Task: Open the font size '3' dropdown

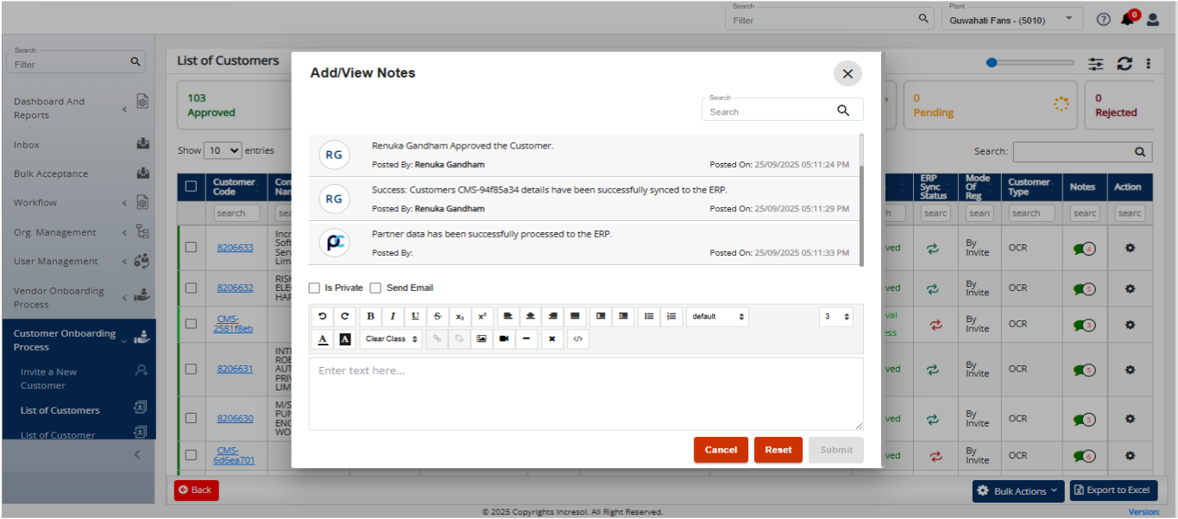Action: click(x=836, y=317)
